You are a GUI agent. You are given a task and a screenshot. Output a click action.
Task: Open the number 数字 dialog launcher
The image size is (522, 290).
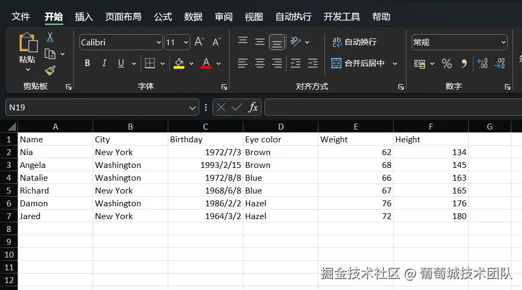507,87
